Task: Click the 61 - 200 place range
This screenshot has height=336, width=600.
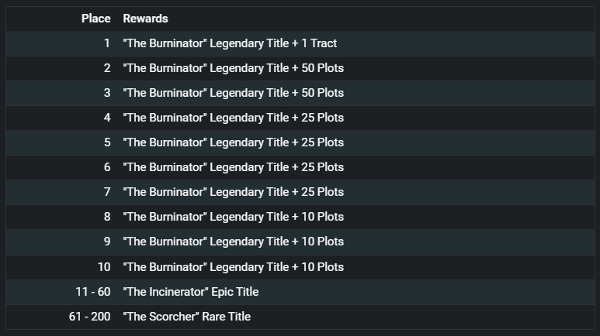Action: 89,317
